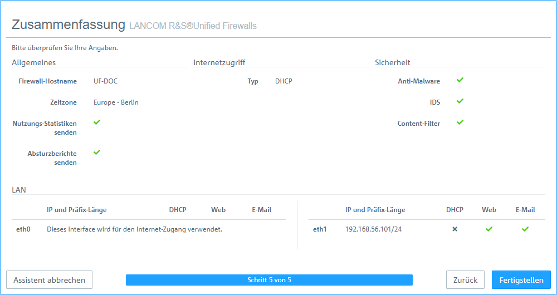The image size is (557, 295).
Task: Click the eth1 DHCP cross icon
Action: pyautogui.click(x=455, y=229)
